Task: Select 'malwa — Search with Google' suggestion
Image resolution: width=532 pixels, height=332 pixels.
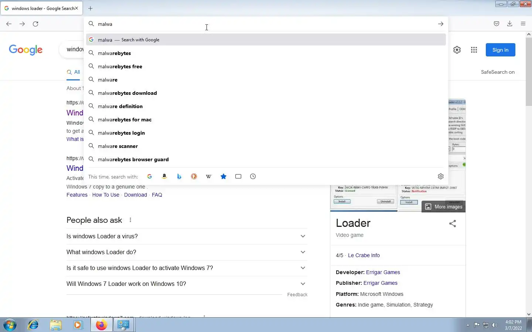Action: pyautogui.click(x=266, y=40)
